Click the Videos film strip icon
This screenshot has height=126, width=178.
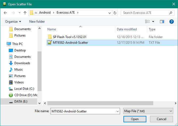(11, 82)
